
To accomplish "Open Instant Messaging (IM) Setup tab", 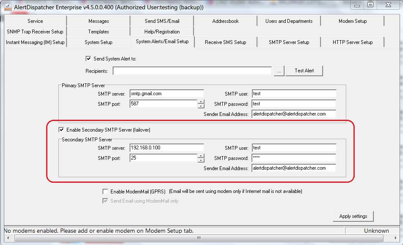I will [35, 42].
